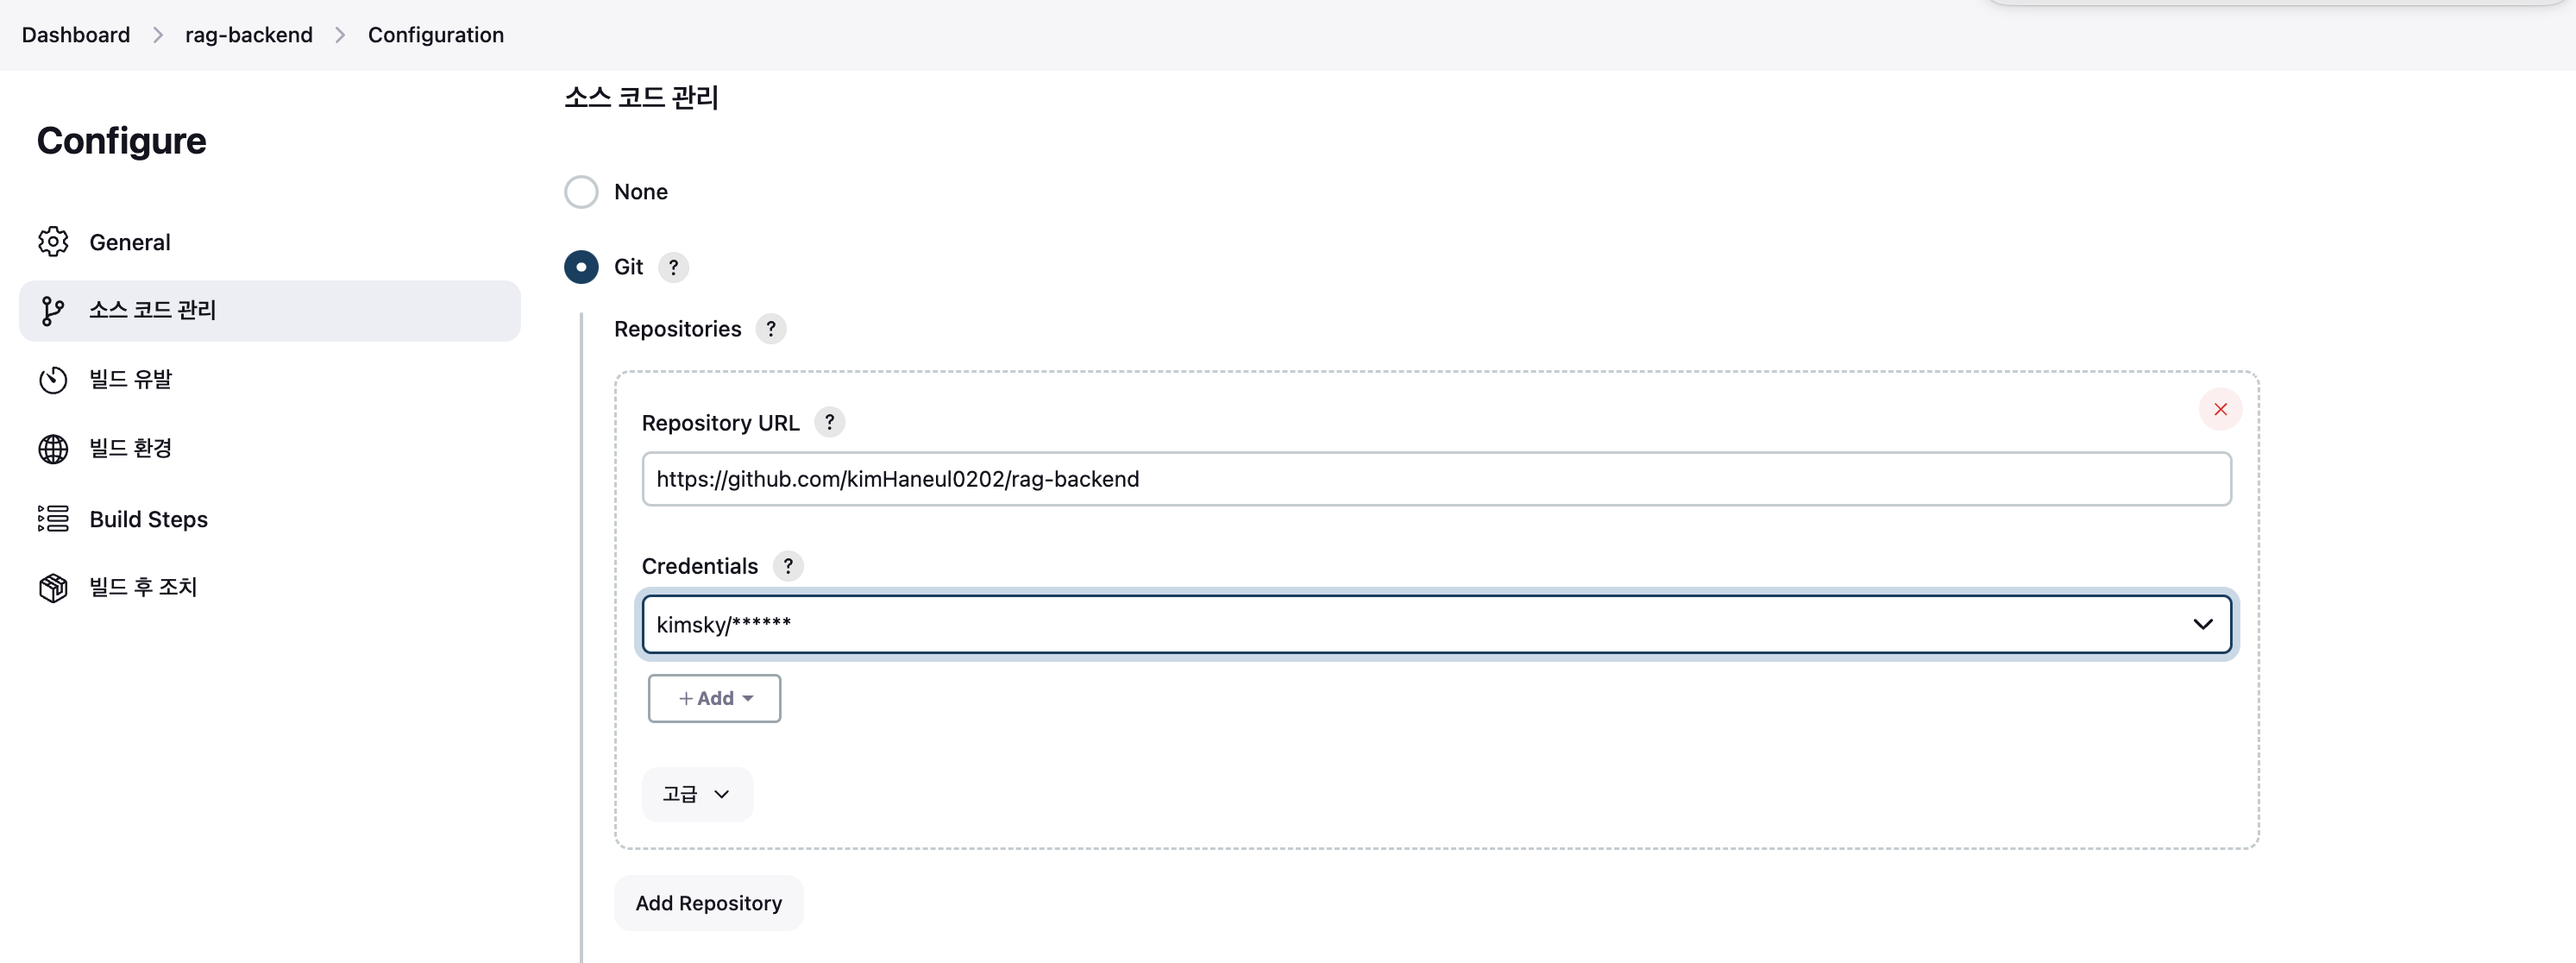Open the Dashboard breadcrumb link
Viewport: 2576px width, 963px height.
[x=76, y=35]
